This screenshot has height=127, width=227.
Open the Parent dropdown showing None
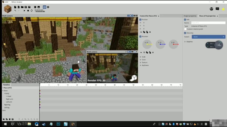pos(208,37)
